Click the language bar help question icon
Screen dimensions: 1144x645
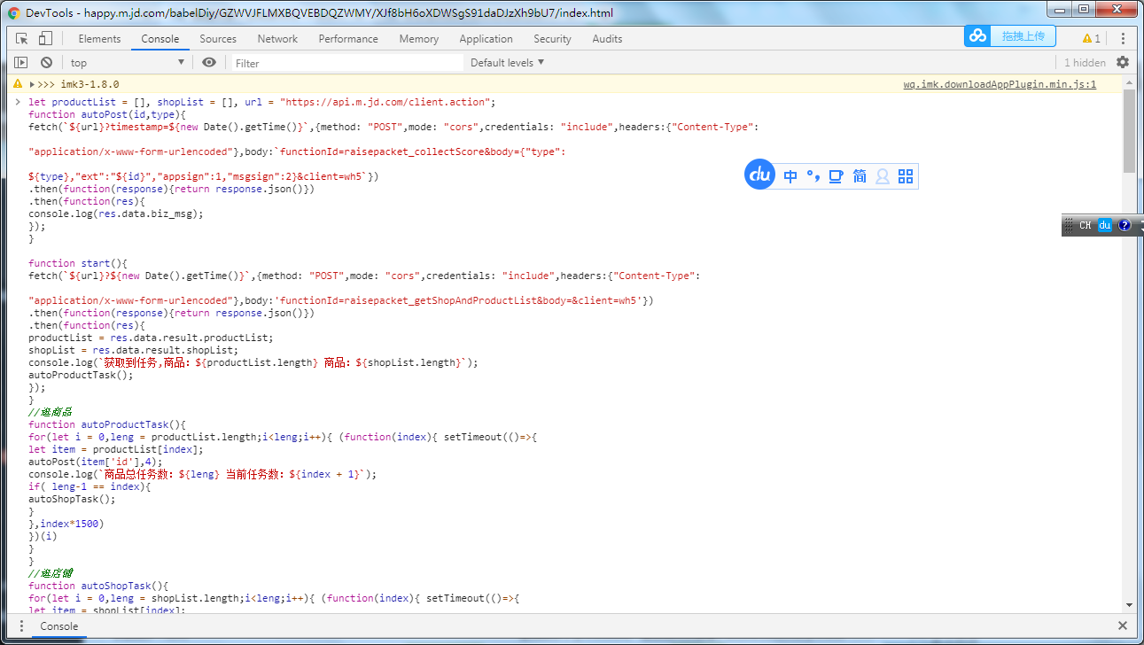click(x=1125, y=225)
